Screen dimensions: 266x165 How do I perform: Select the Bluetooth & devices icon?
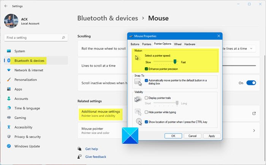pos(9,60)
